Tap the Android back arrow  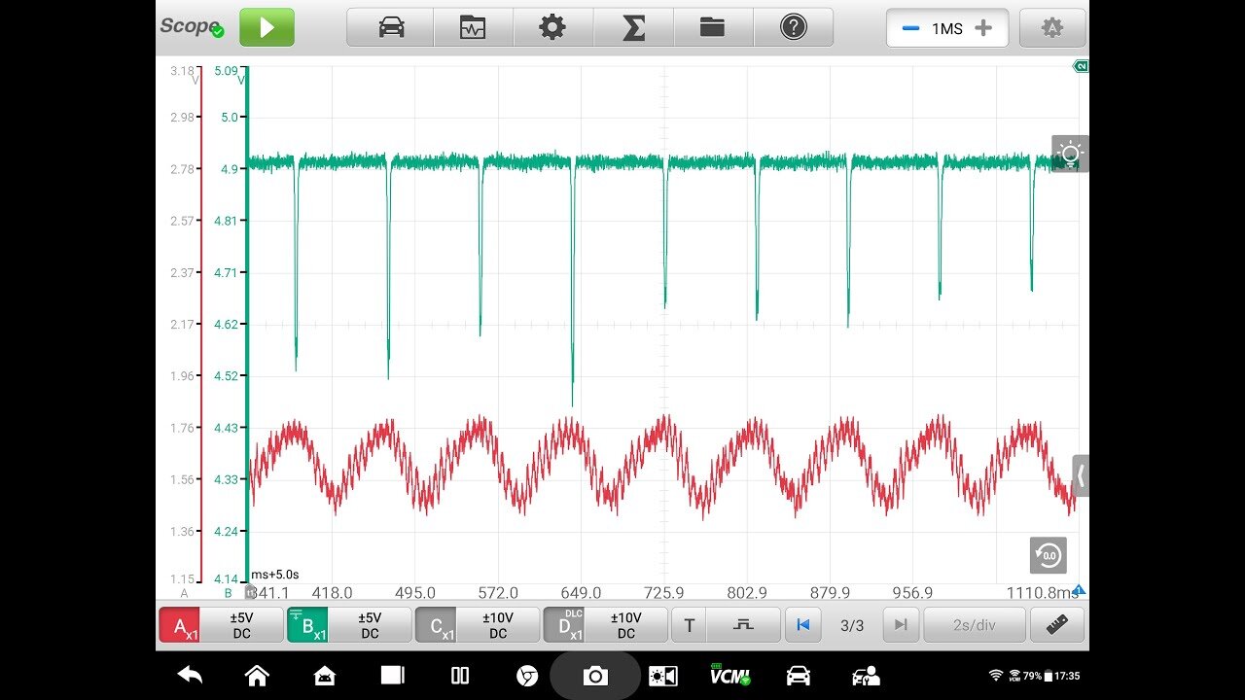[x=190, y=676]
